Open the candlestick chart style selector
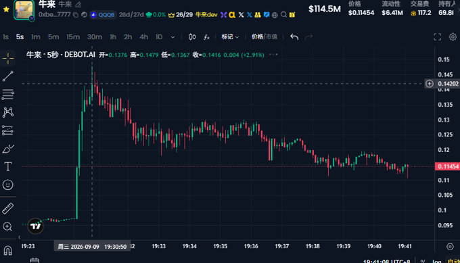Viewport: 460px width, 263px height. click(192, 37)
